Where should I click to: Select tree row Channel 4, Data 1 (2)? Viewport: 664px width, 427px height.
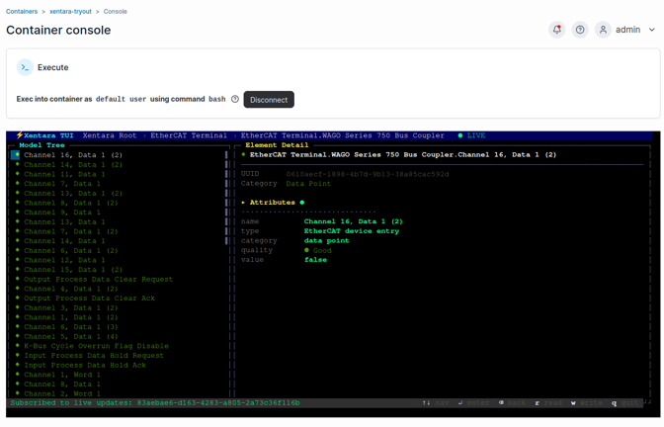pyautogui.click(x=71, y=289)
